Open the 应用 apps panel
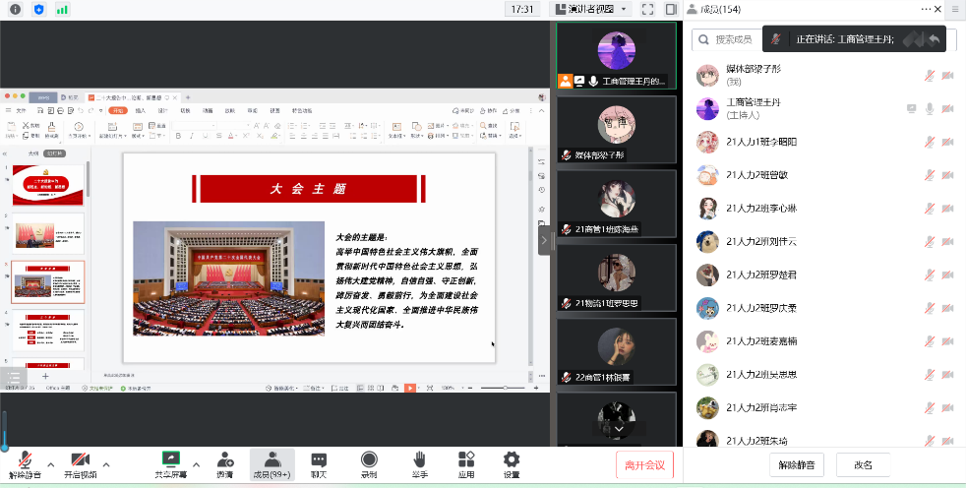The image size is (966, 488). tap(466, 464)
